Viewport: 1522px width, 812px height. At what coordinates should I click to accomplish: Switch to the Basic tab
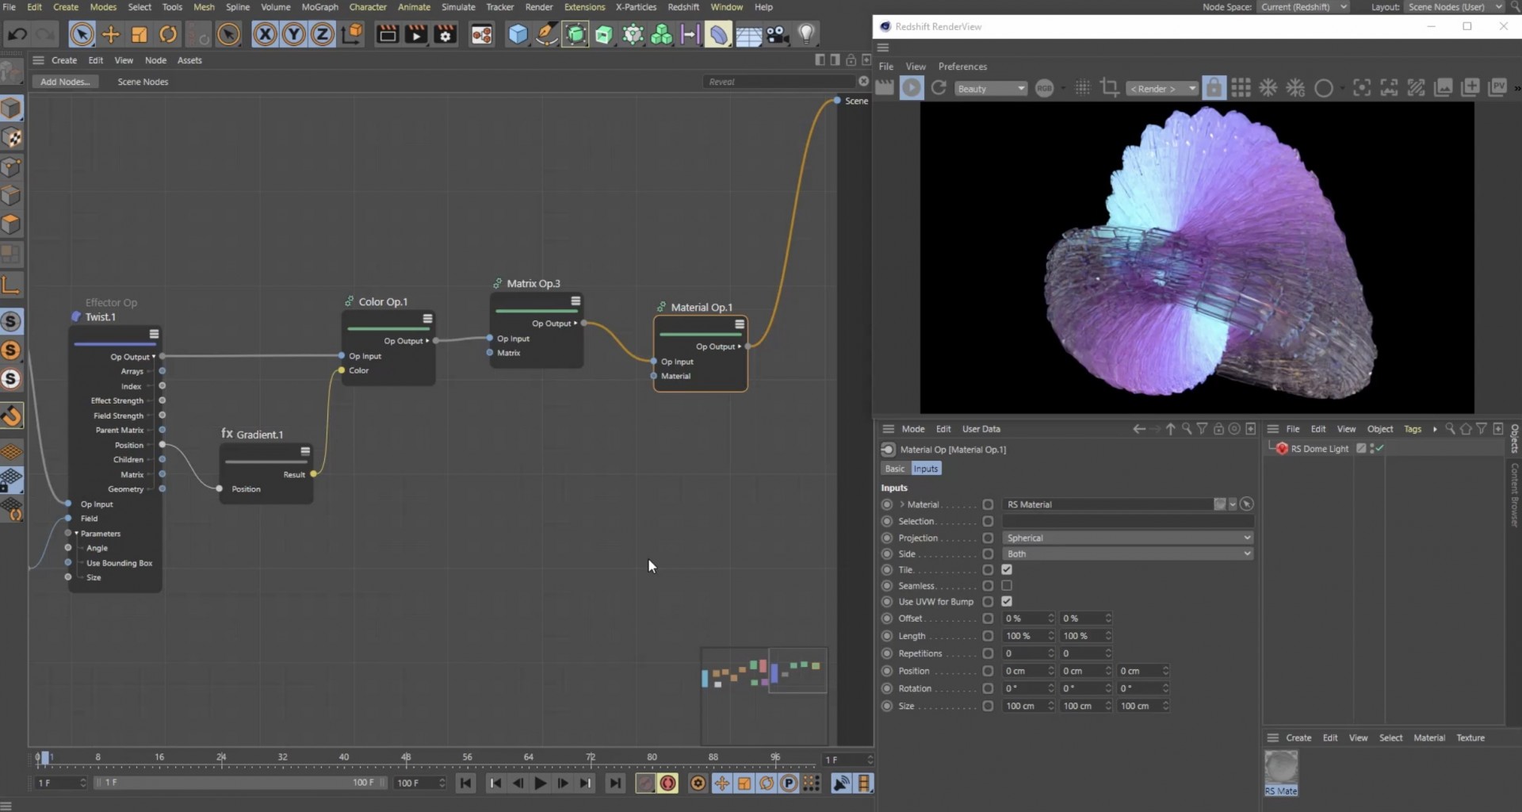pyautogui.click(x=894, y=469)
